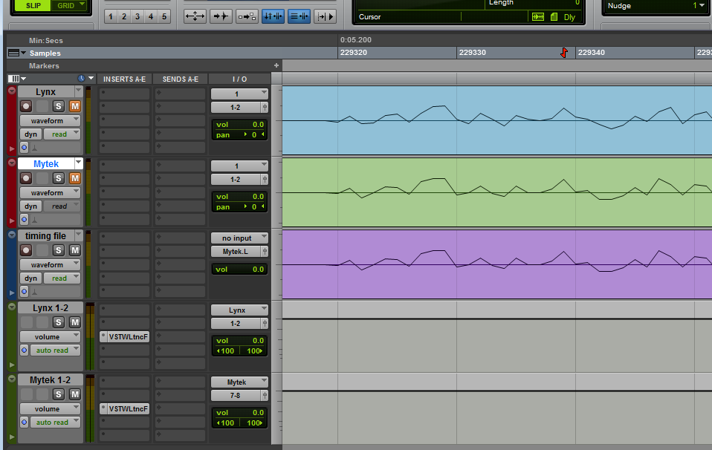Click the dyn voice button on Mytek track
Screen dimensions: 712x450
pyautogui.click(x=31, y=206)
